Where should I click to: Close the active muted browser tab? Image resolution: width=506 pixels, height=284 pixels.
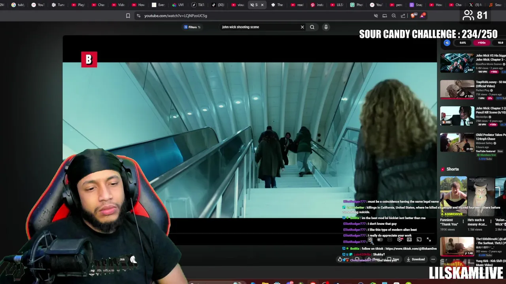click(x=262, y=5)
